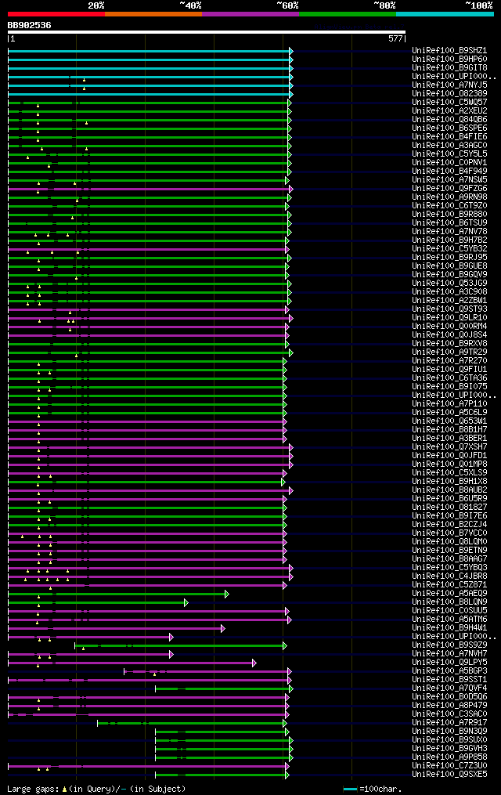Click the cyan 100char scale bar legend
The image size is (501, 795).
coord(350,790)
